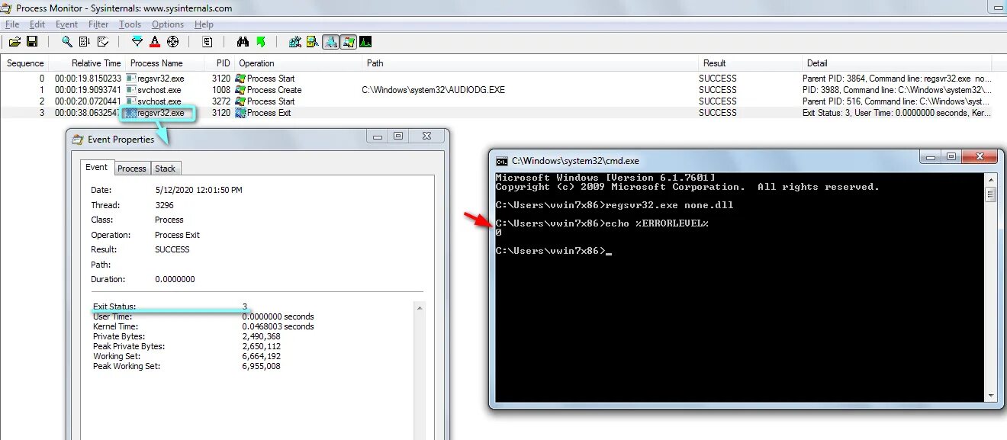Click Private Bytes value 2,490,368

(261, 336)
